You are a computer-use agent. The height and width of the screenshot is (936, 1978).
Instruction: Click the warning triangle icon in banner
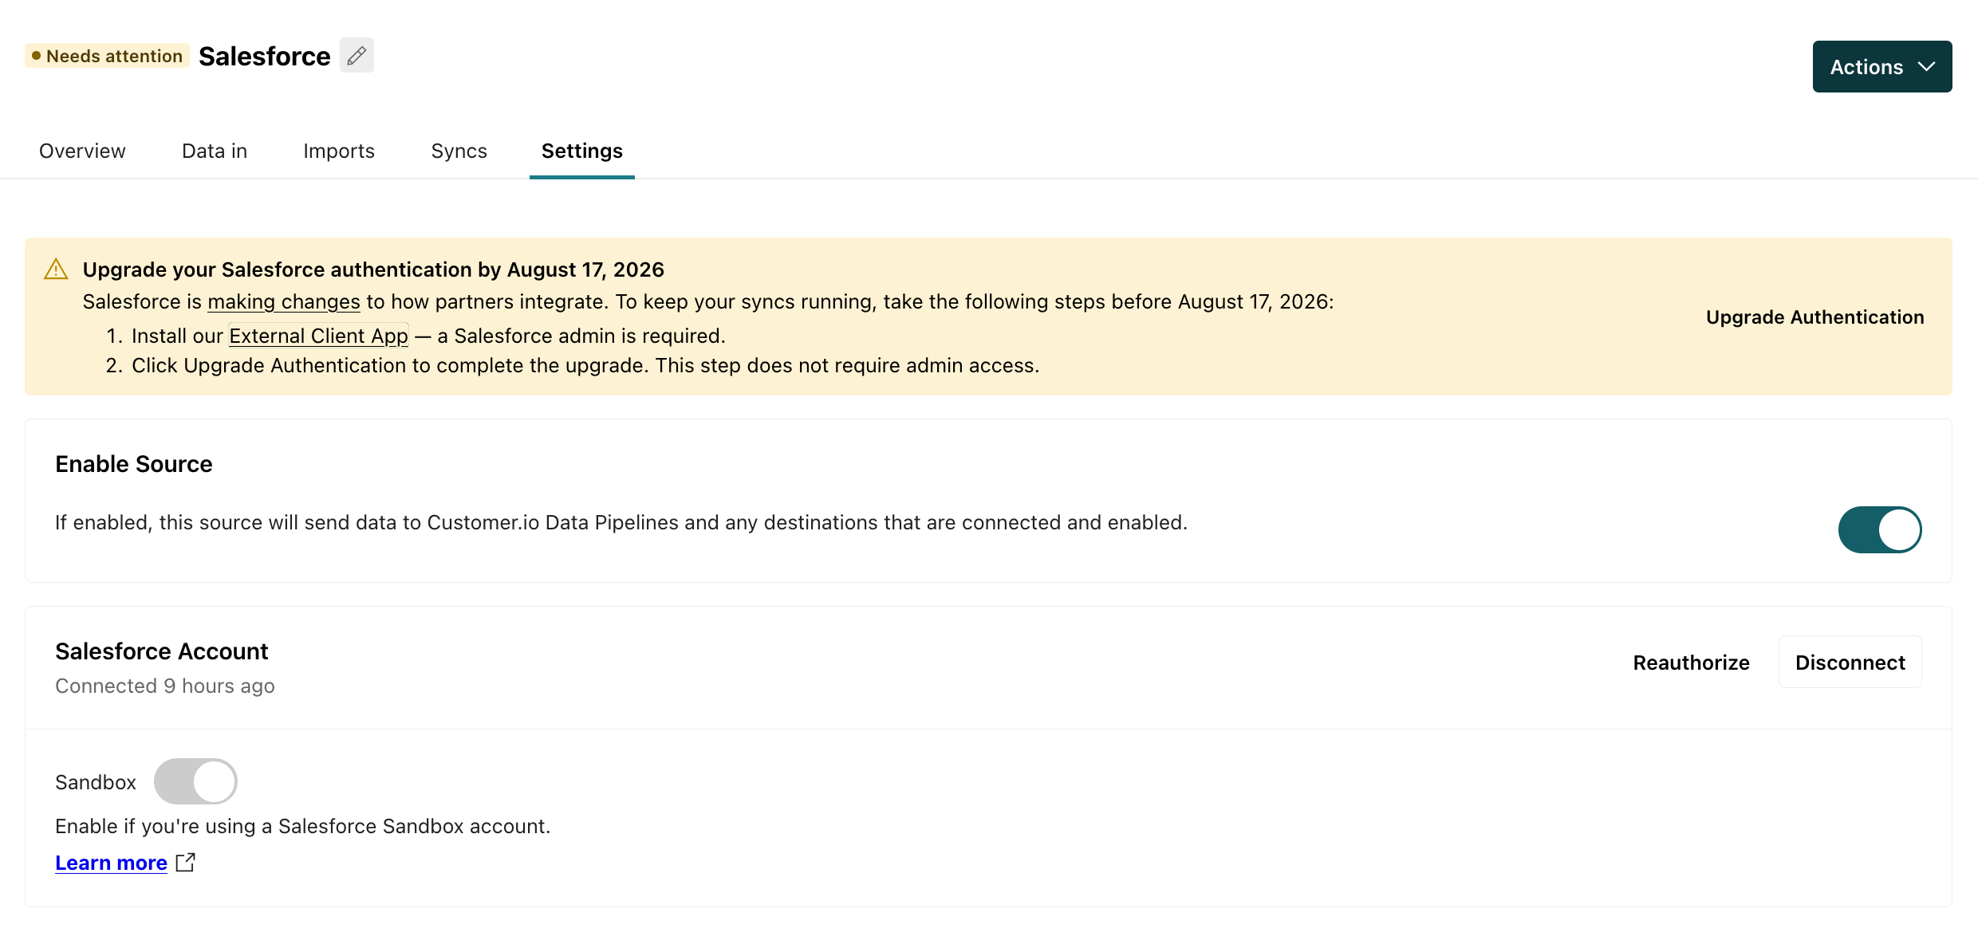pos(56,269)
